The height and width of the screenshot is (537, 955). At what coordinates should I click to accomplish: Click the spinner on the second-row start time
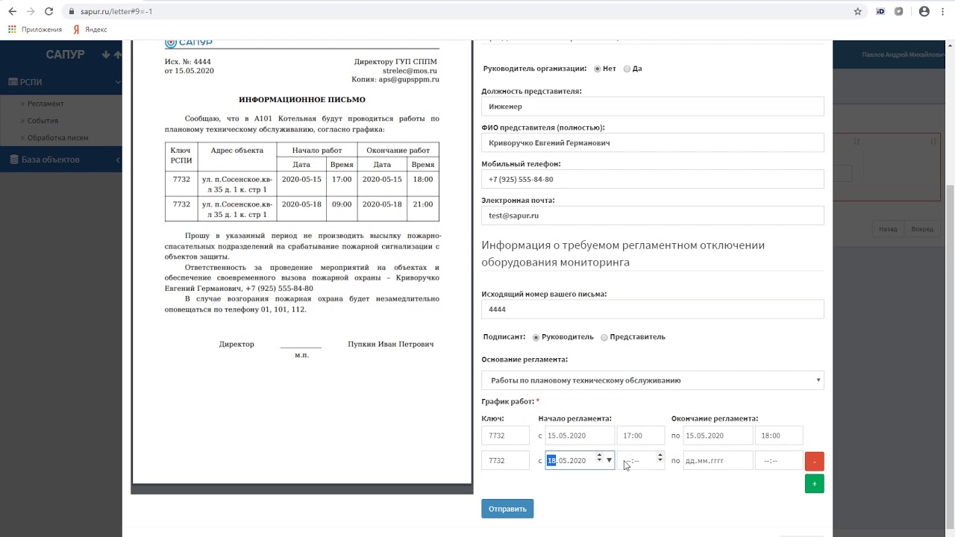click(x=660, y=457)
